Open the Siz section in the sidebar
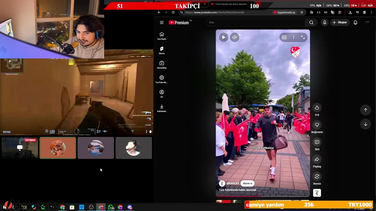The image size is (376, 211). (162, 94)
